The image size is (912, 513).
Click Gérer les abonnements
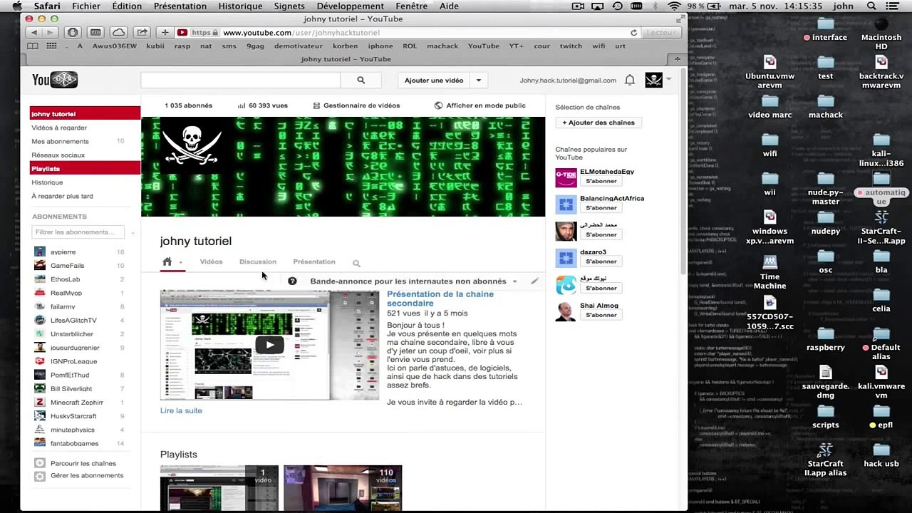[87, 475]
